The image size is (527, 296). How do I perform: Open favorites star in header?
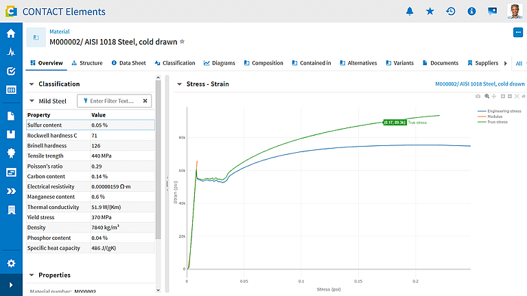click(x=430, y=12)
